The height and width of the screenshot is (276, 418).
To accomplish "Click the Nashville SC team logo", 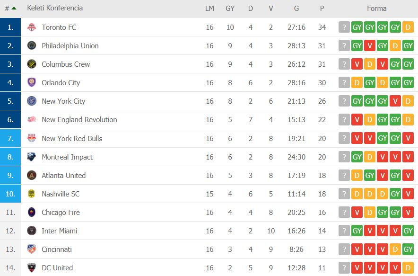I will point(32,194).
